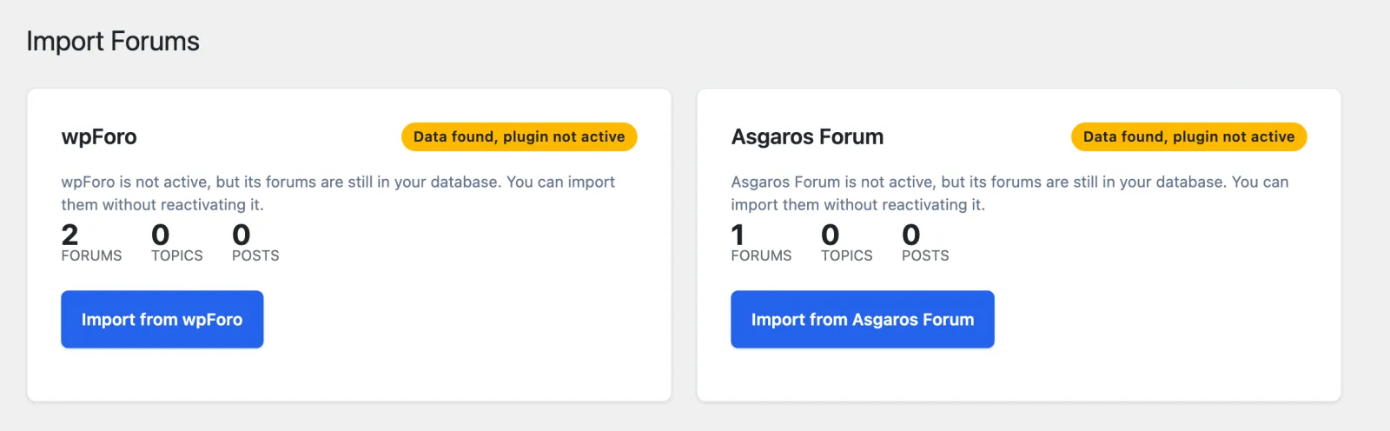Click the wpForo FORUMS label
Viewport: 1390px width, 431px height.
(92, 255)
